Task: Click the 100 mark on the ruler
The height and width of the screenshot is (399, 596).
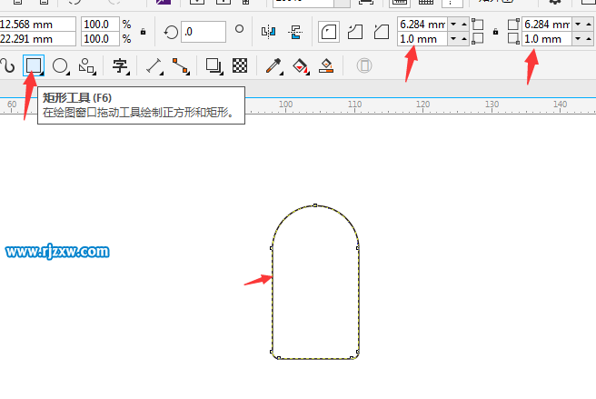Action: click(285, 104)
